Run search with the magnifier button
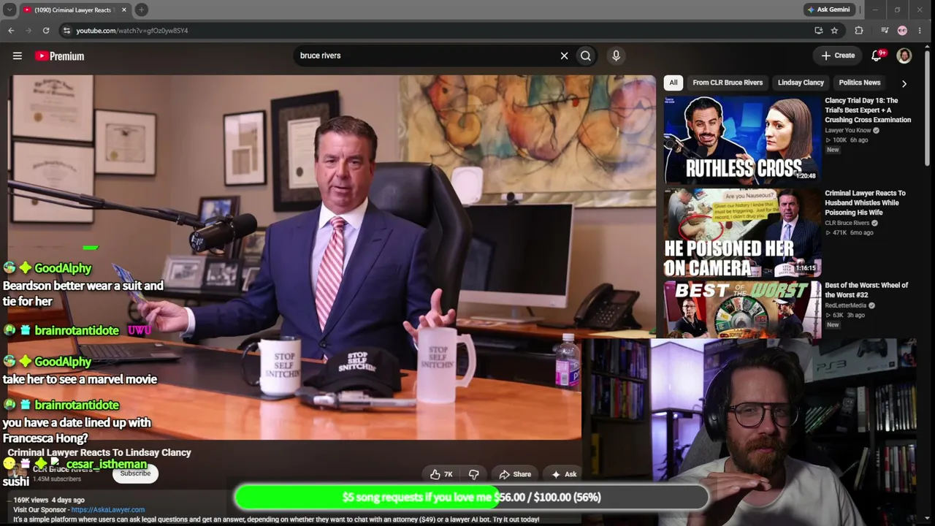This screenshot has height=526, width=935. point(586,56)
